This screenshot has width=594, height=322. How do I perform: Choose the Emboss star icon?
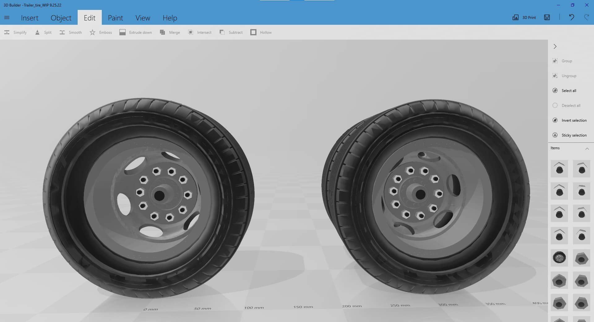[x=93, y=32]
